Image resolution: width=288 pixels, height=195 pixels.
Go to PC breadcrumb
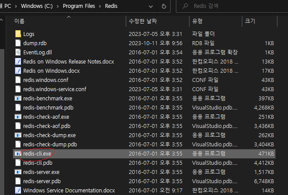coord(7,6)
